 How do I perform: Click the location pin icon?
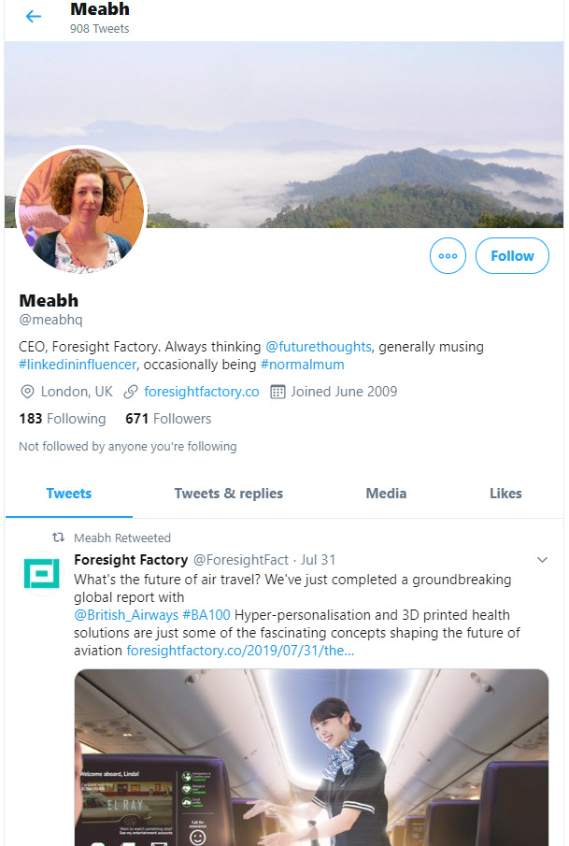27,392
